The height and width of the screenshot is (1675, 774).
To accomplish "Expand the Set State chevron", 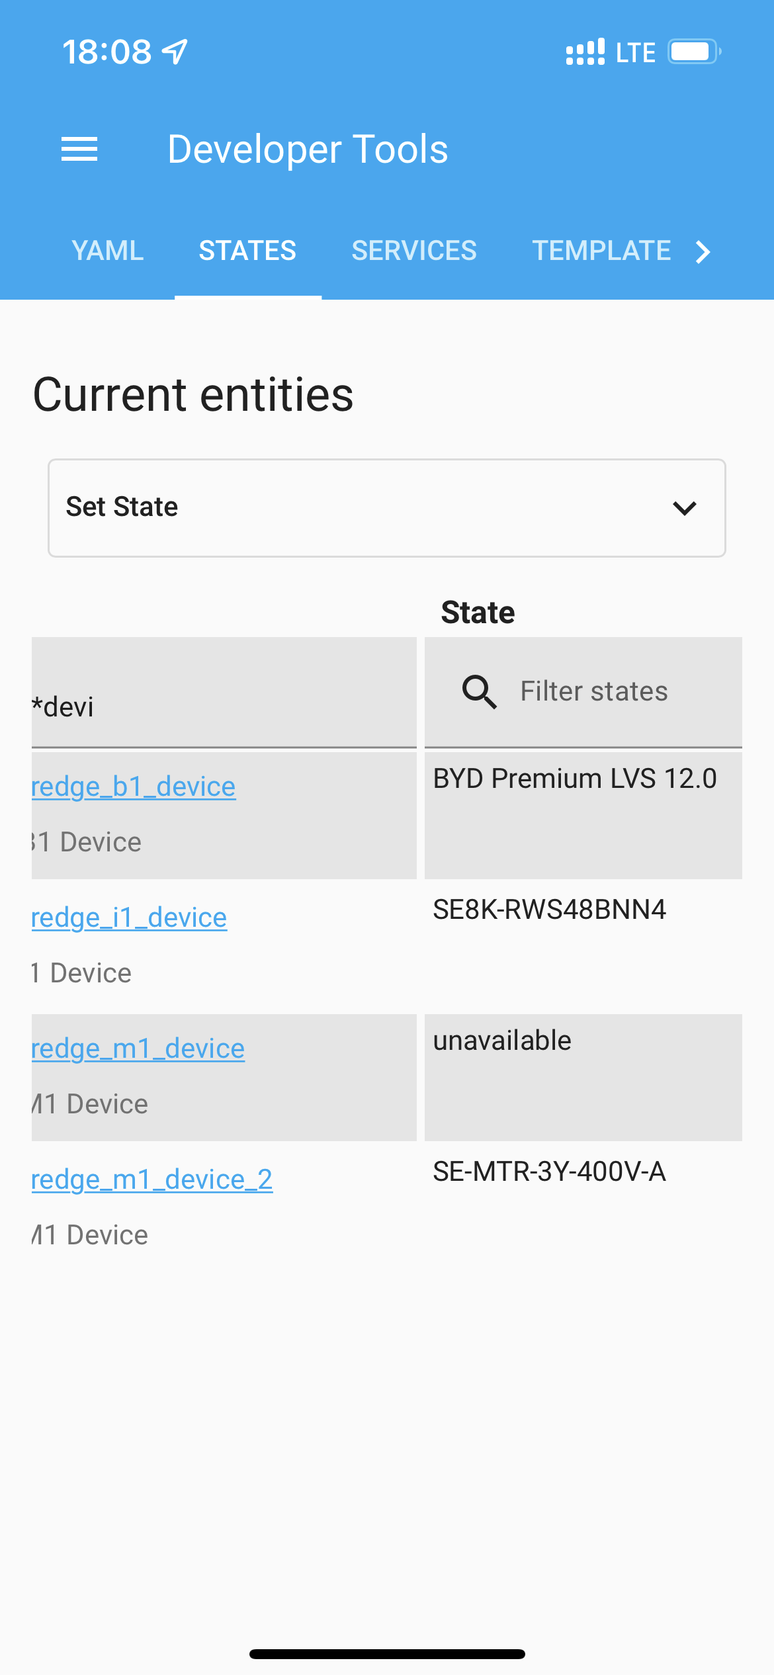I will pos(685,508).
